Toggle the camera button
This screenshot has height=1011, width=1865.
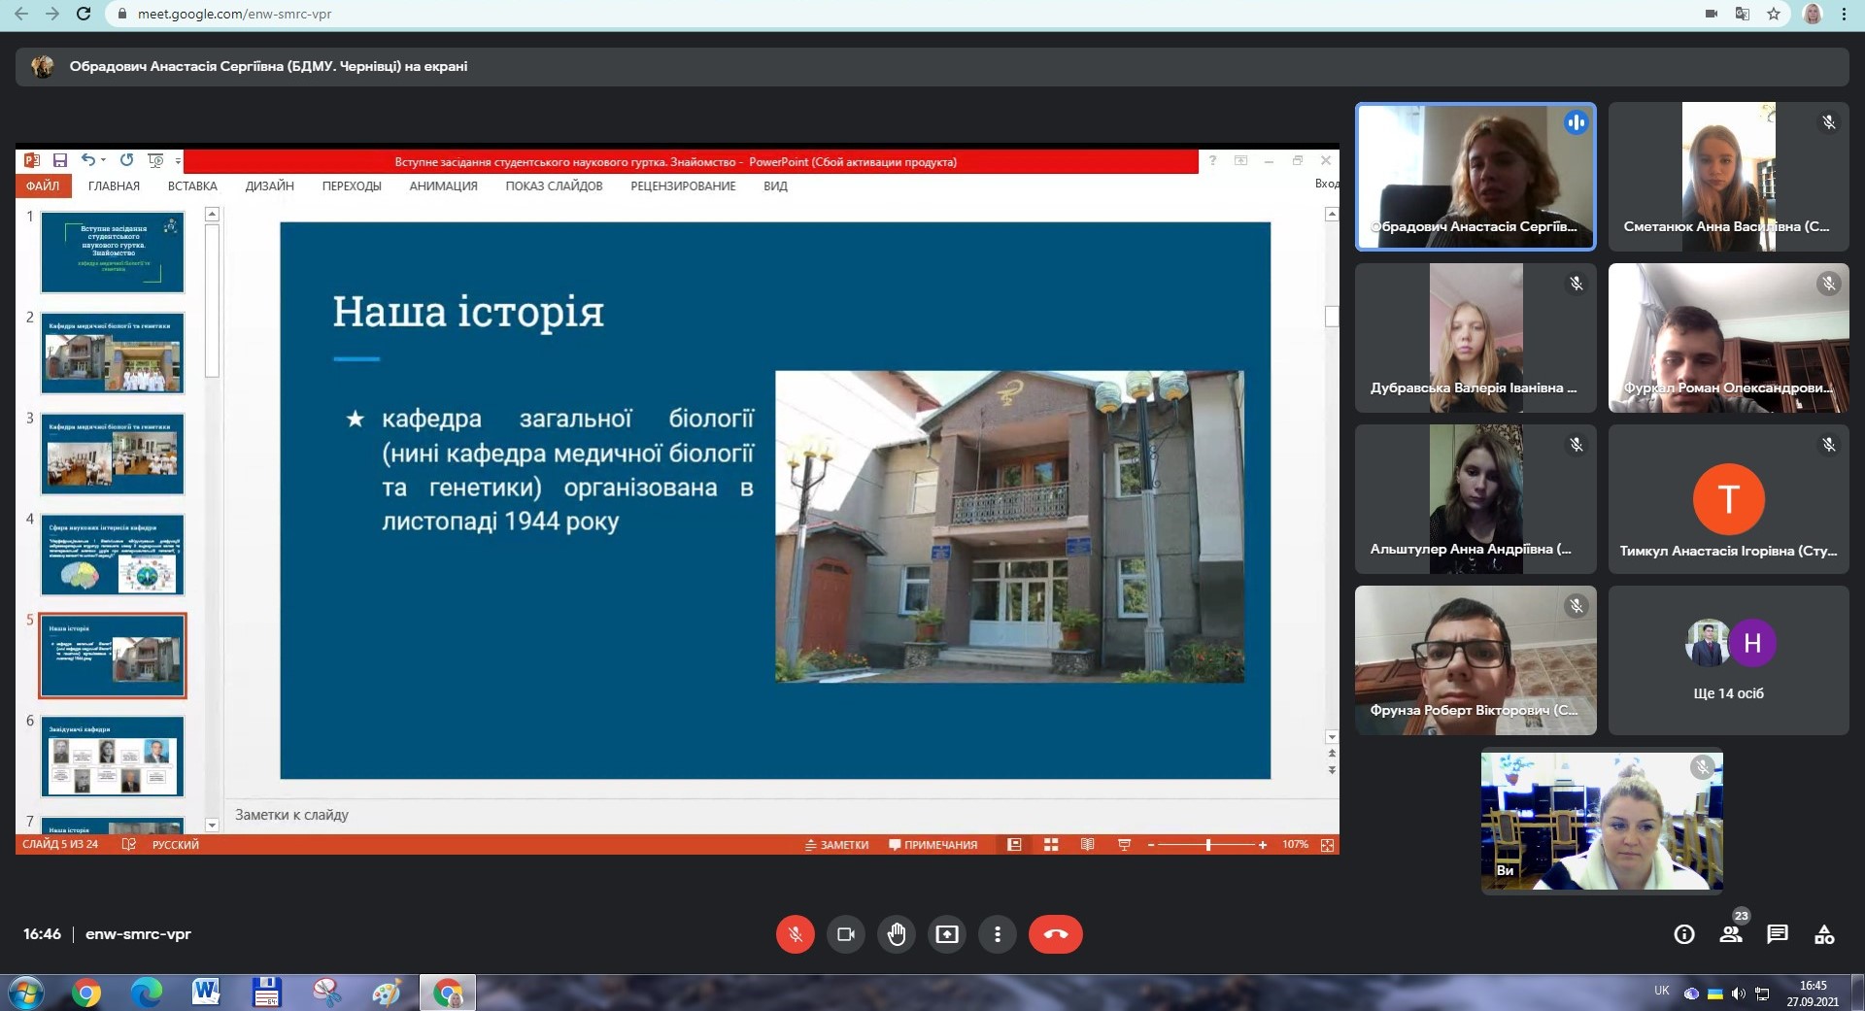coord(845,934)
